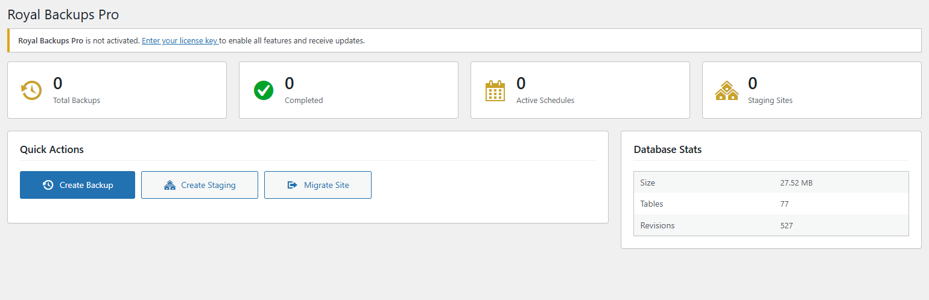929x300 pixels.
Task: Click the clock icon inside Create Backup button
Action: point(48,185)
